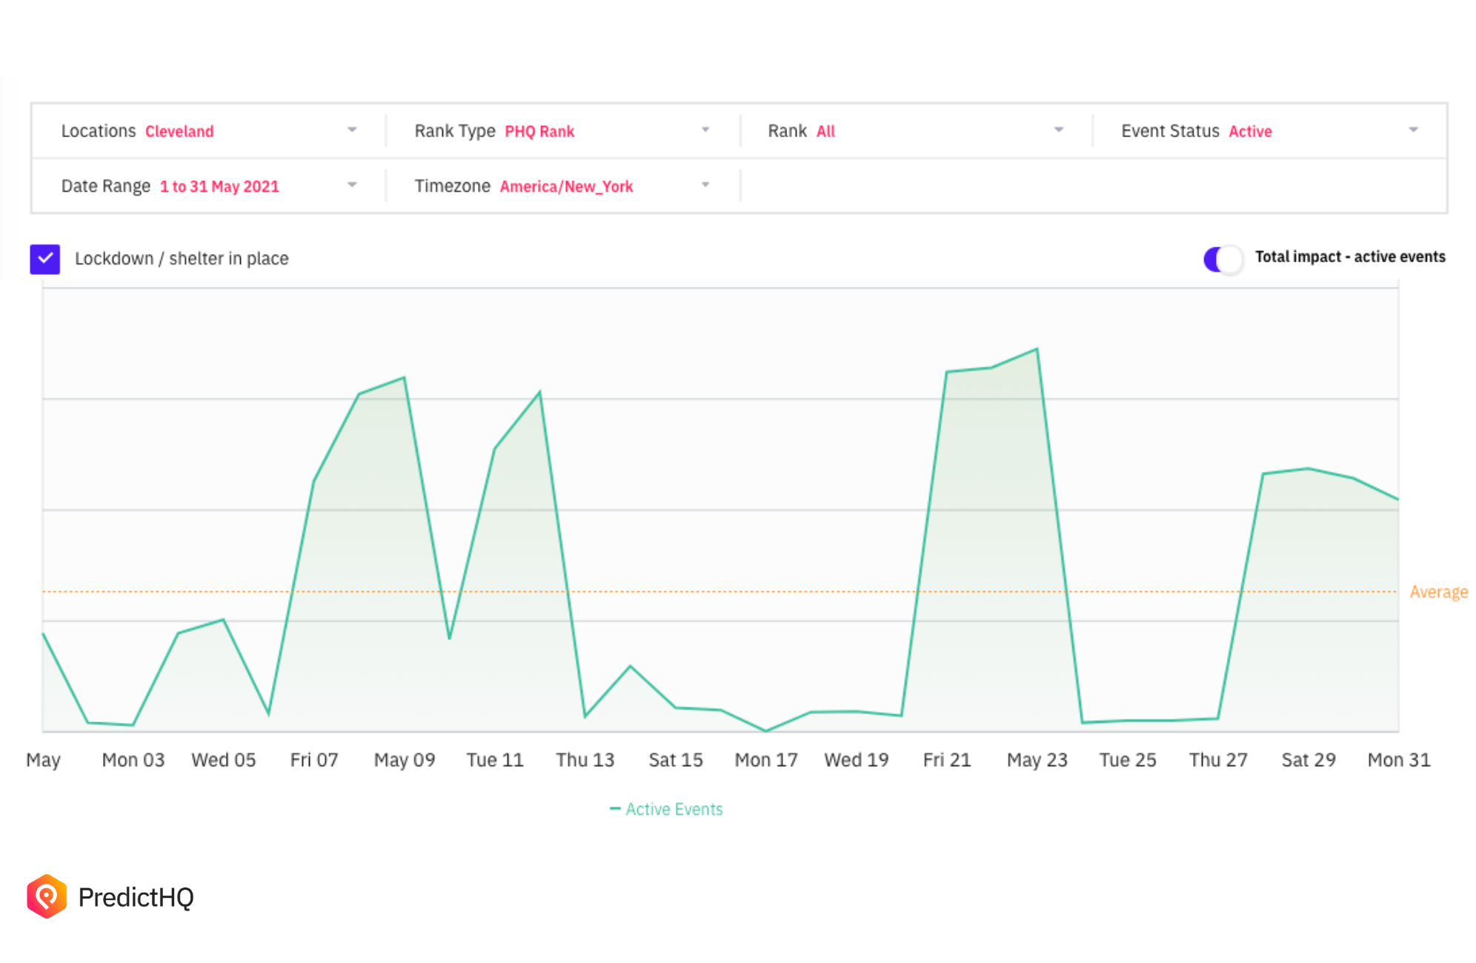Click the Active Events legend item
The height and width of the screenshot is (963, 1476).
pos(666,809)
